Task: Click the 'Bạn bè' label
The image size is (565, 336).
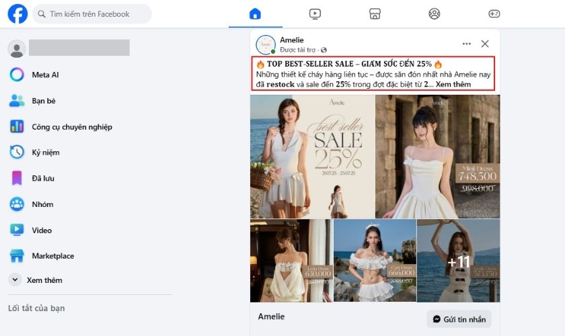Action: 44,101
